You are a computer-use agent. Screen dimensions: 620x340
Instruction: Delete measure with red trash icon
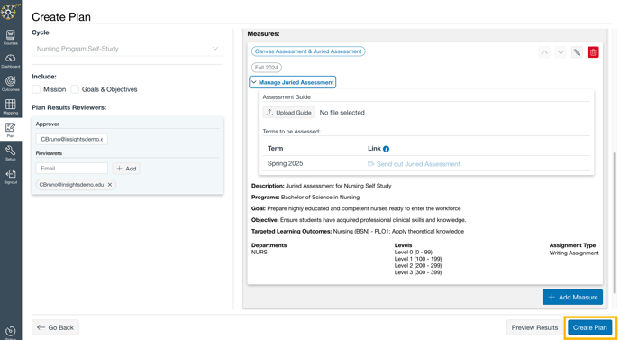(x=593, y=51)
